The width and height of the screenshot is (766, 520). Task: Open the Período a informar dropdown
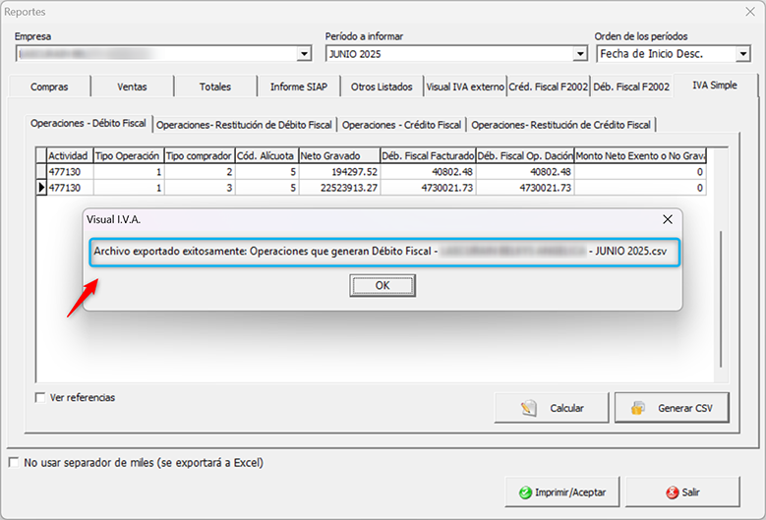580,54
